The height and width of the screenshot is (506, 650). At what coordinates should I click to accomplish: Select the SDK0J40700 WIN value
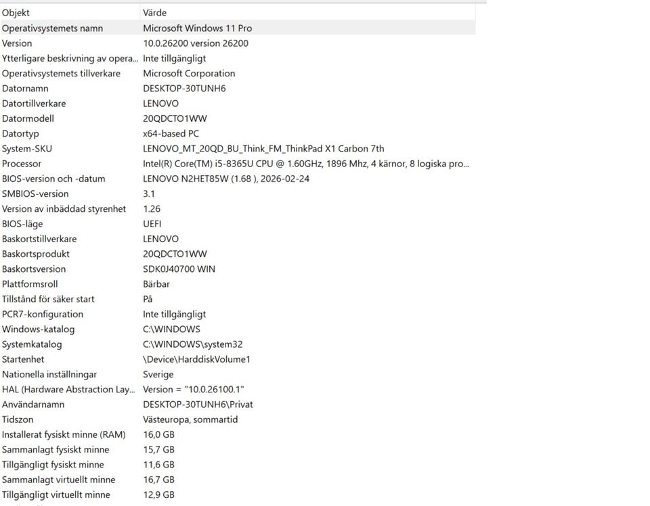(179, 269)
